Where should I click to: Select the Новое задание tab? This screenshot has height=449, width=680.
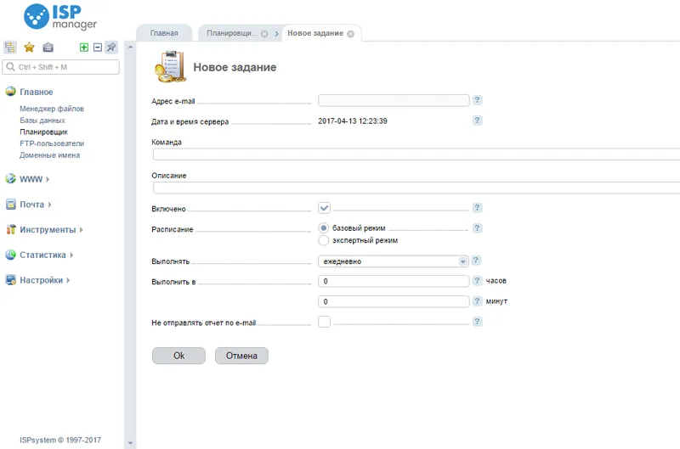coord(315,33)
